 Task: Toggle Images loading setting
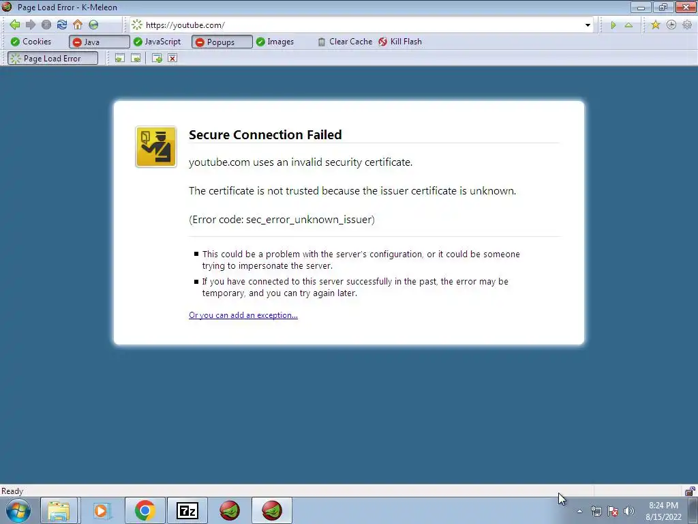(275, 42)
